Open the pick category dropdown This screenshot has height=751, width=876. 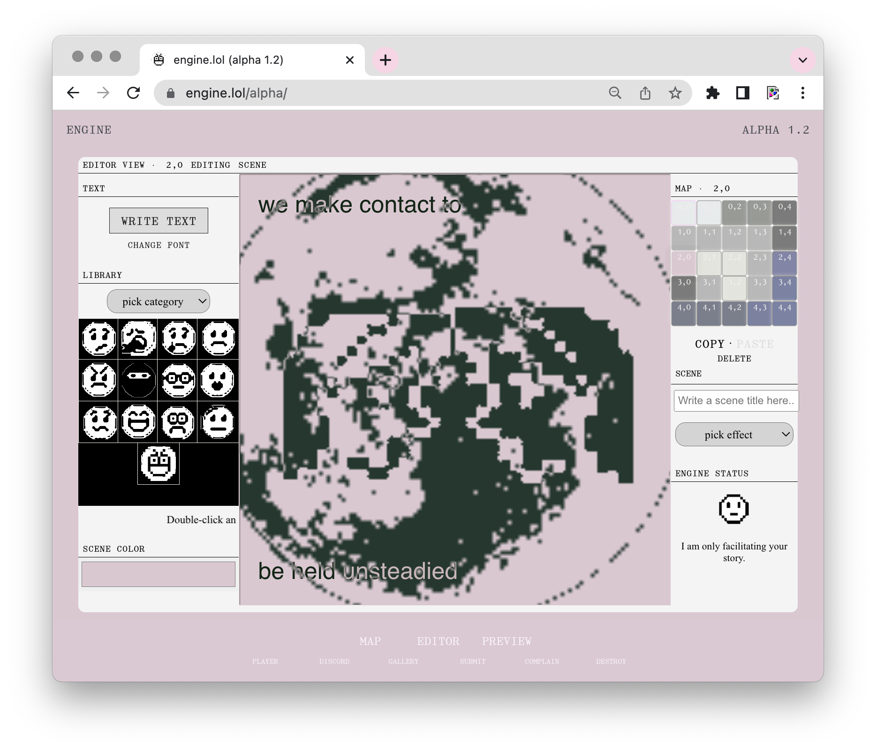point(159,301)
